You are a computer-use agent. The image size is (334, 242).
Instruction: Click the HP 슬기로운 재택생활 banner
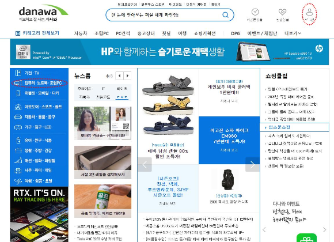[x=169, y=52]
